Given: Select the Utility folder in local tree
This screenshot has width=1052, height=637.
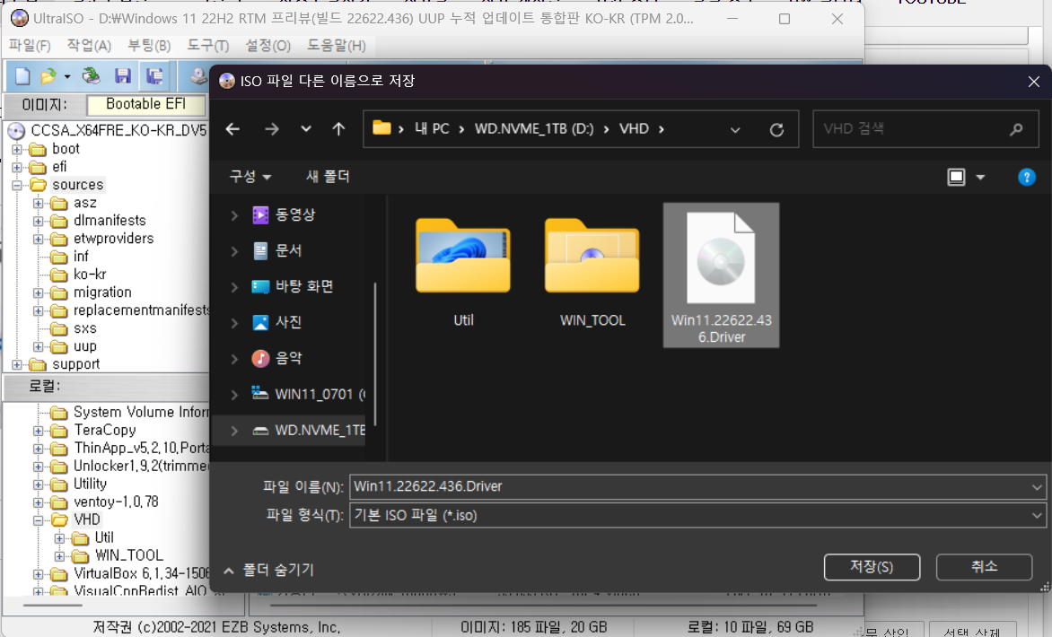Looking at the screenshot, I should (90, 484).
